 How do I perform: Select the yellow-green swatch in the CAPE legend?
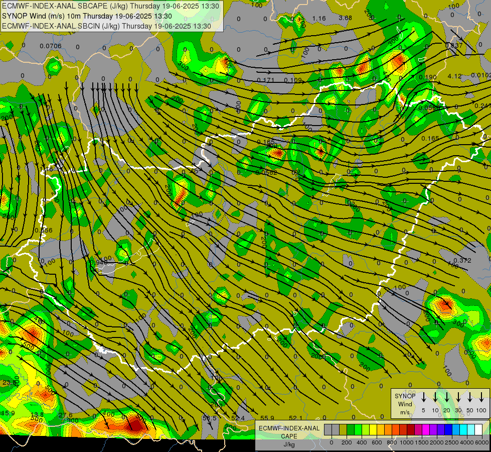click(366, 429)
